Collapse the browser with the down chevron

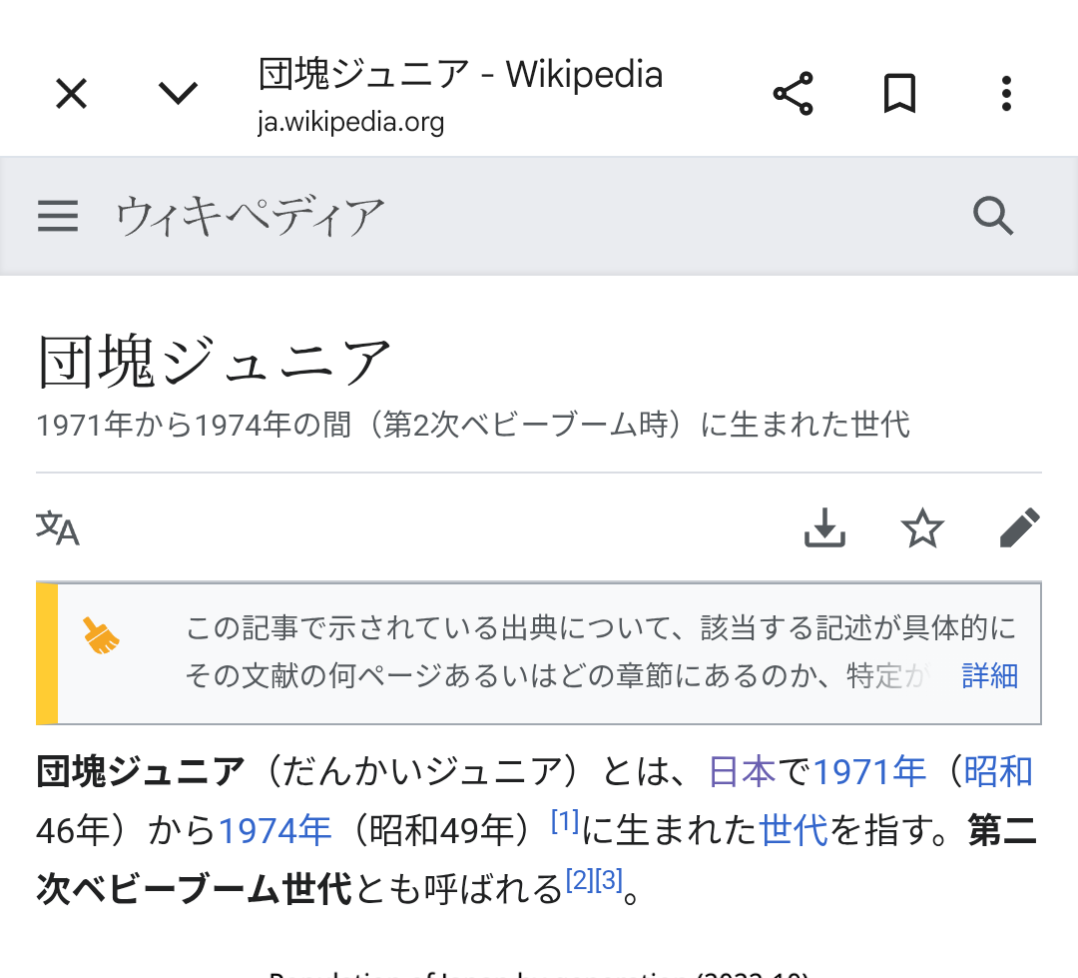[179, 95]
